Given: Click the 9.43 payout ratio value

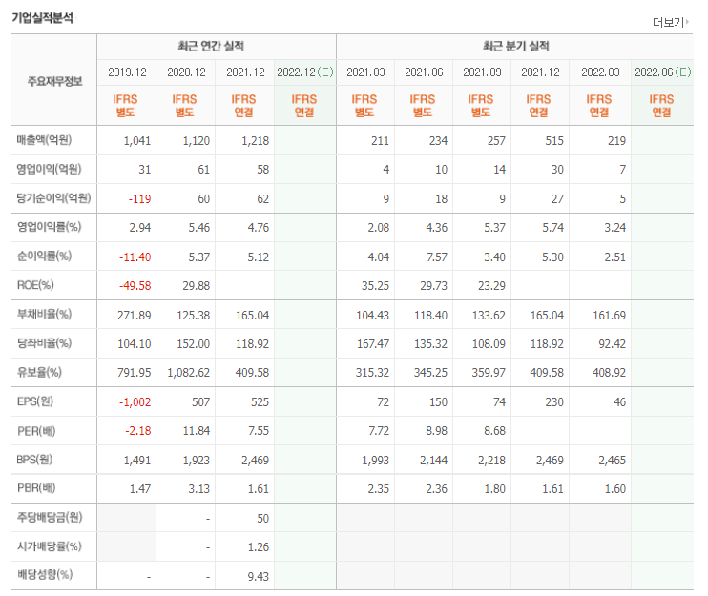Looking at the screenshot, I should tap(259, 577).
